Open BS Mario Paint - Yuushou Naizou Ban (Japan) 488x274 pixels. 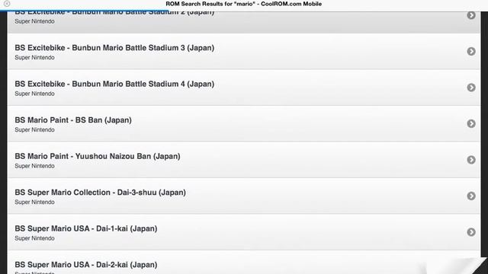(x=244, y=160)
